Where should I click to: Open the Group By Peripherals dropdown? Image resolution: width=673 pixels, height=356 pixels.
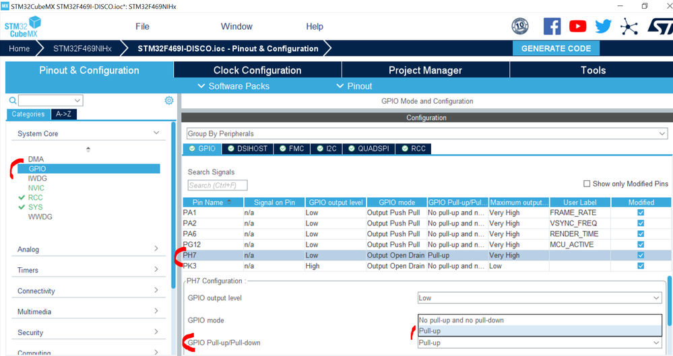427,133
